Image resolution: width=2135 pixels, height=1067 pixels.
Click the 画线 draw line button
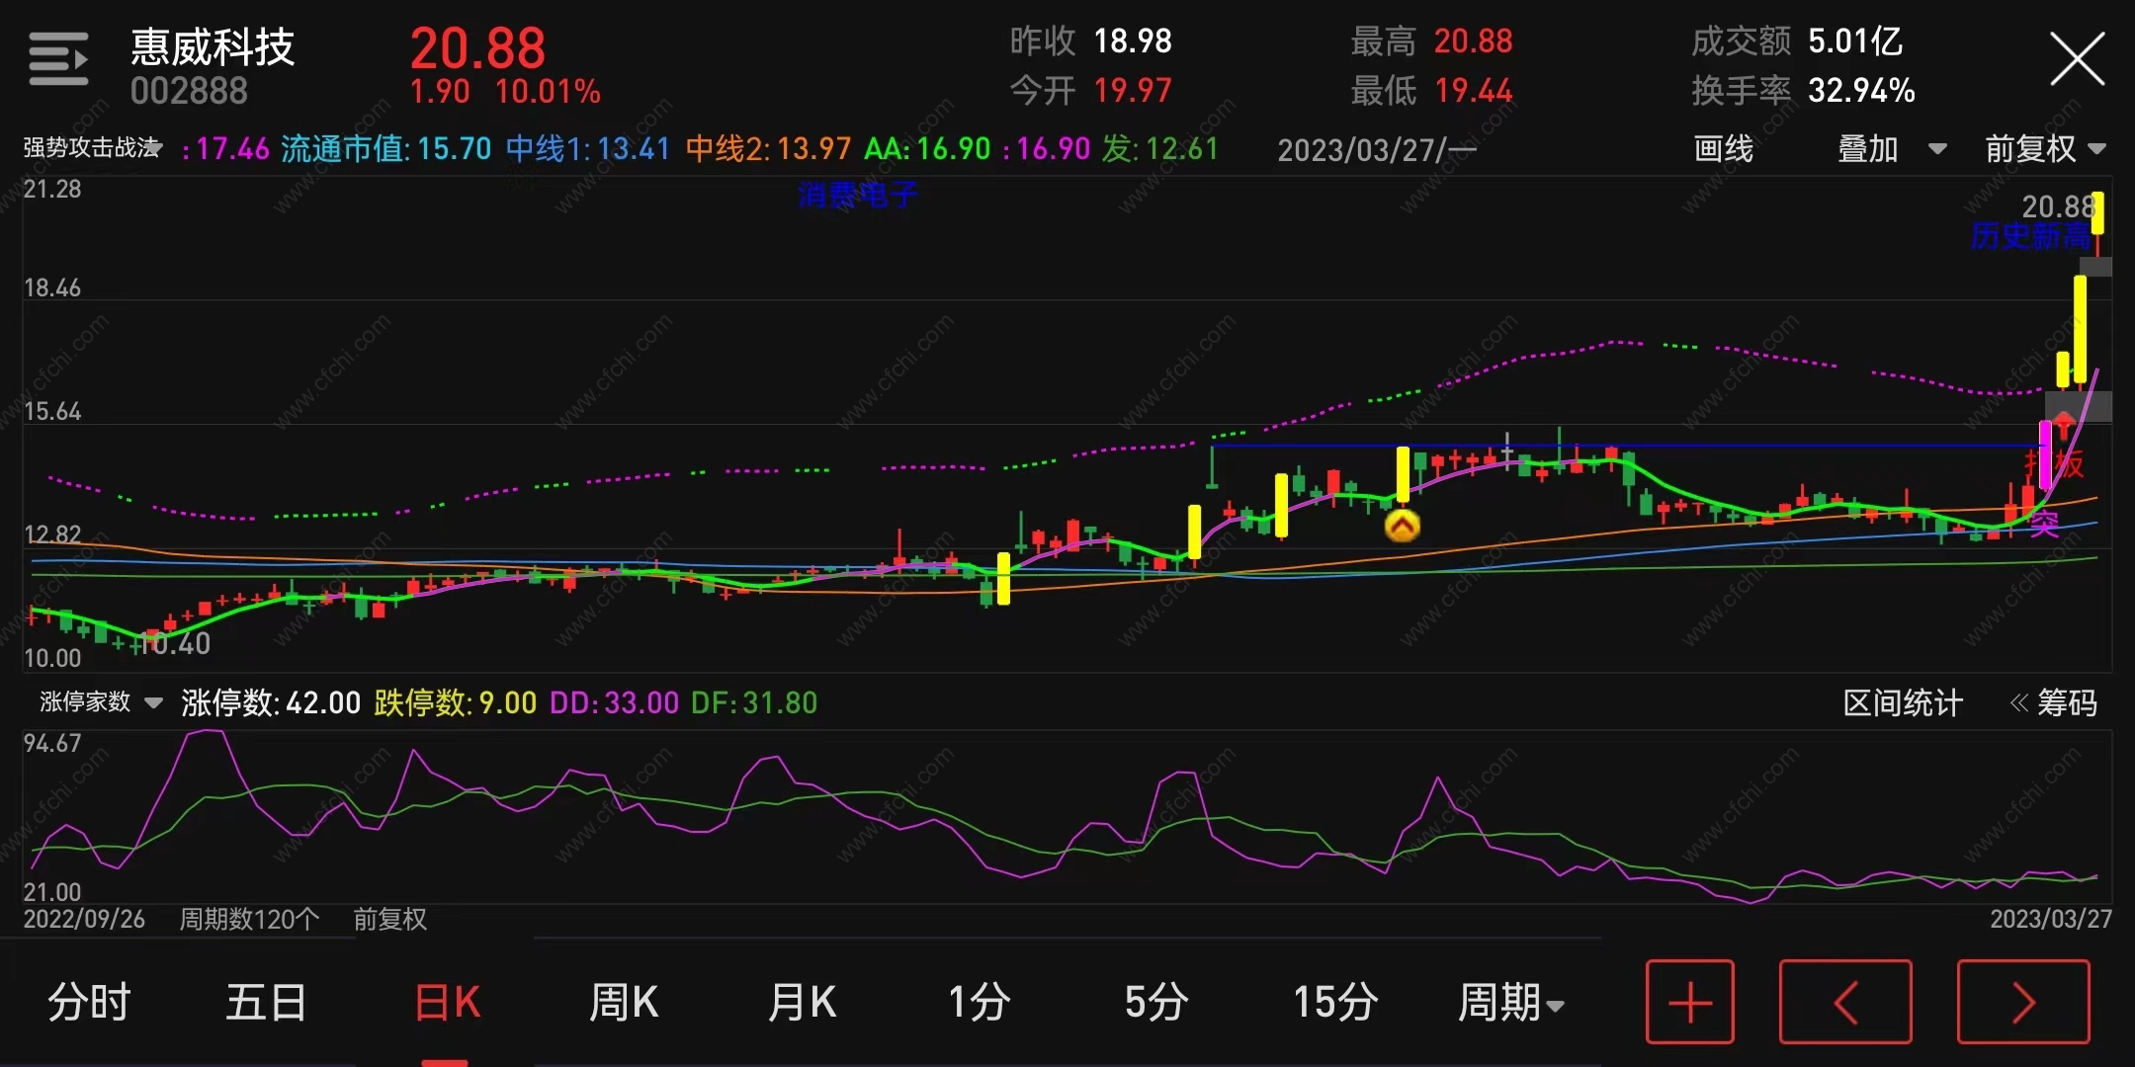pos(1723,149)
